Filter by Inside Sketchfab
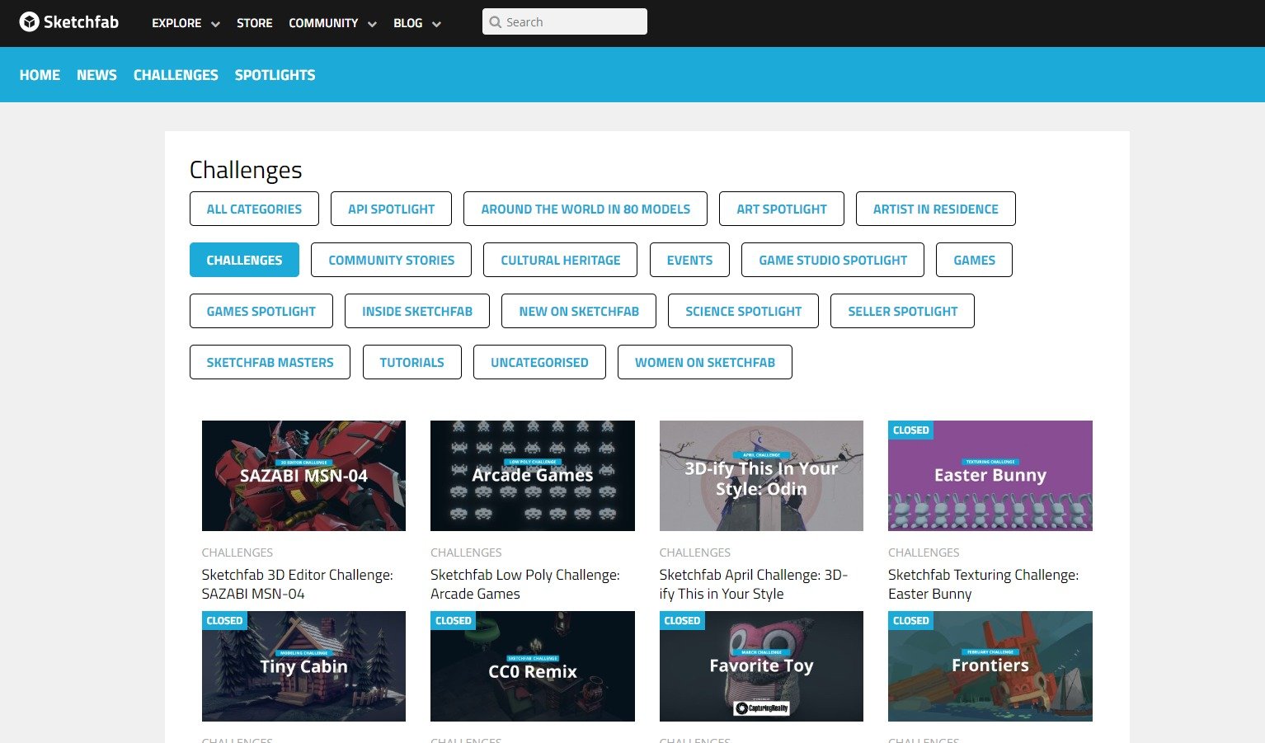This screenshot has width=1265, height=743. click(417, 311)
